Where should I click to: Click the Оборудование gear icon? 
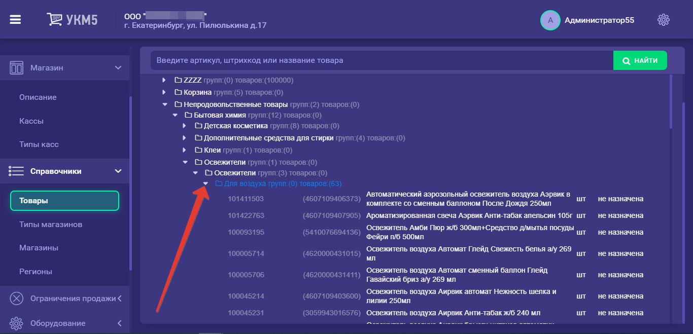pyautogui.click(x=17, y=323)
